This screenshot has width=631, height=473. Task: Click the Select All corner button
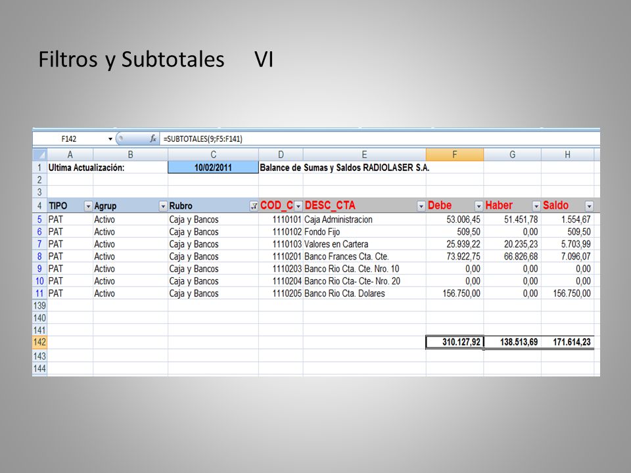pos(39,154)
